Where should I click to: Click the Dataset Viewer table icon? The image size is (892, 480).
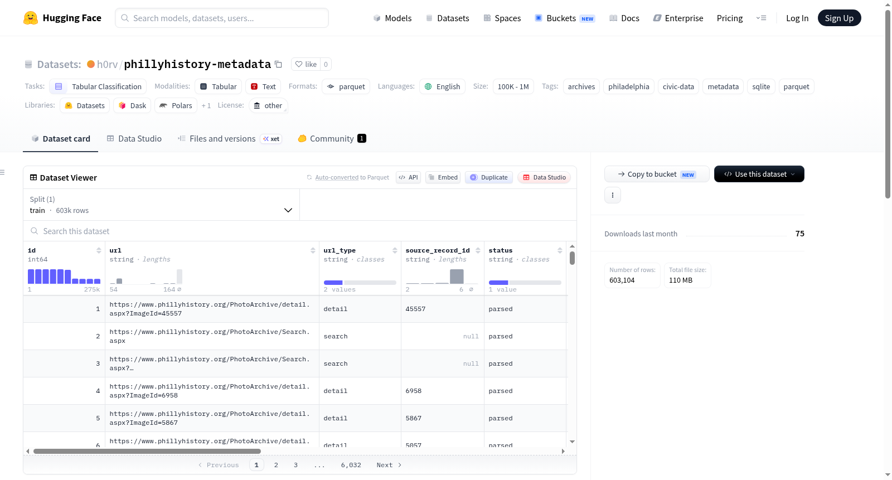pyautogui.click(x=33, y=177)
